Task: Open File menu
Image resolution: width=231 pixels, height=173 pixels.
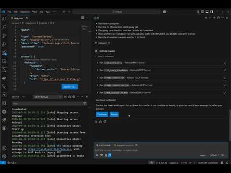Action: pos(9,12)
